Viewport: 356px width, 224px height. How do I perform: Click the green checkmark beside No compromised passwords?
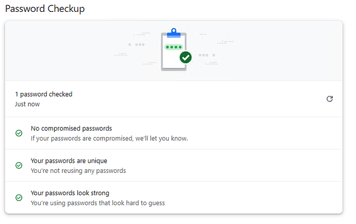19,133
